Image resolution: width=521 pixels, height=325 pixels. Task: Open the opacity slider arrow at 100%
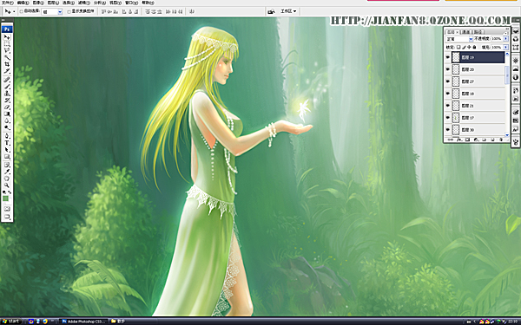pyautogui.click(x=505, y=39)
